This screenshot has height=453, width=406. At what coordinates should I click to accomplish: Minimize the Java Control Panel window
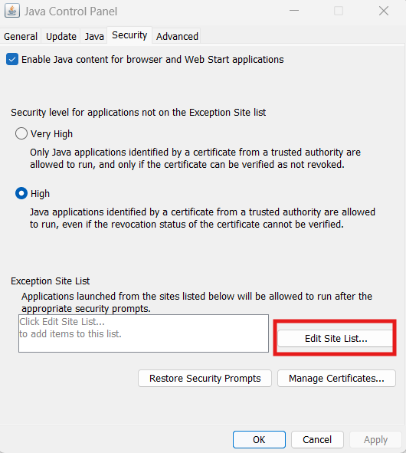[294, 11]
